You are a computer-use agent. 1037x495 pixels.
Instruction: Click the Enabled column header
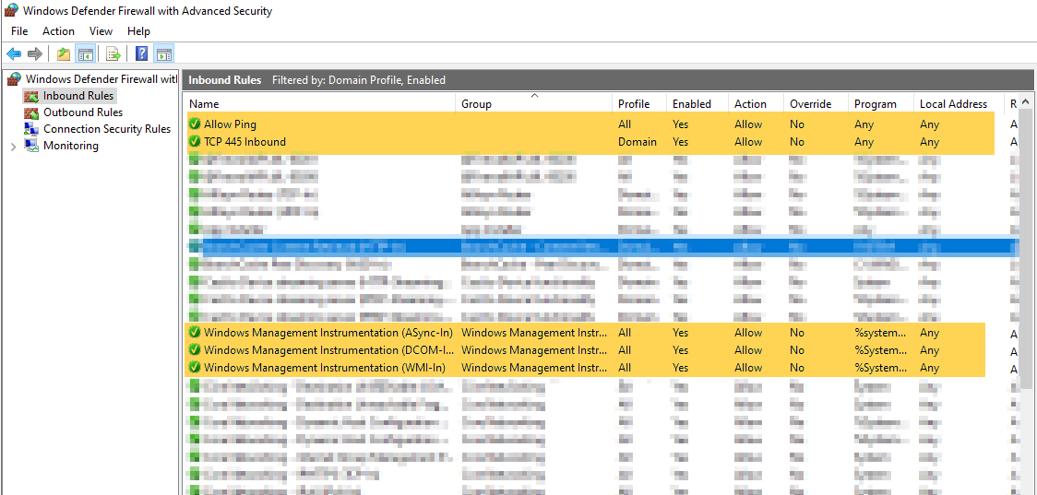coord(691,104)
